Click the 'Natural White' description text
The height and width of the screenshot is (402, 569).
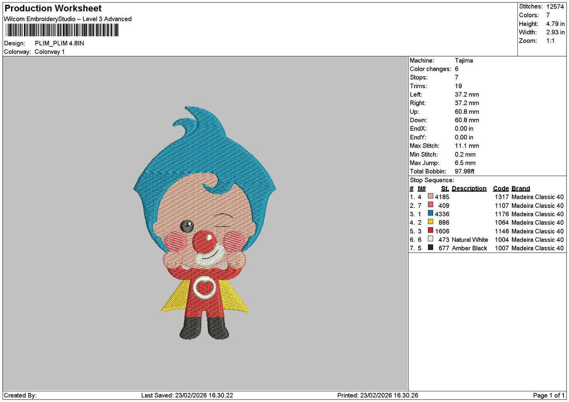coord(470,240)
